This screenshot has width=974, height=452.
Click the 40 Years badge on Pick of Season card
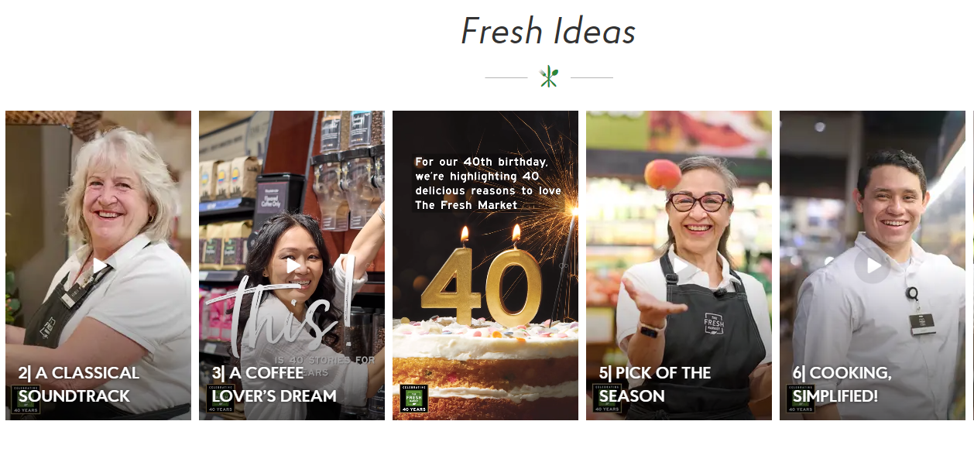pyautogui.click(x=607, y=399)
